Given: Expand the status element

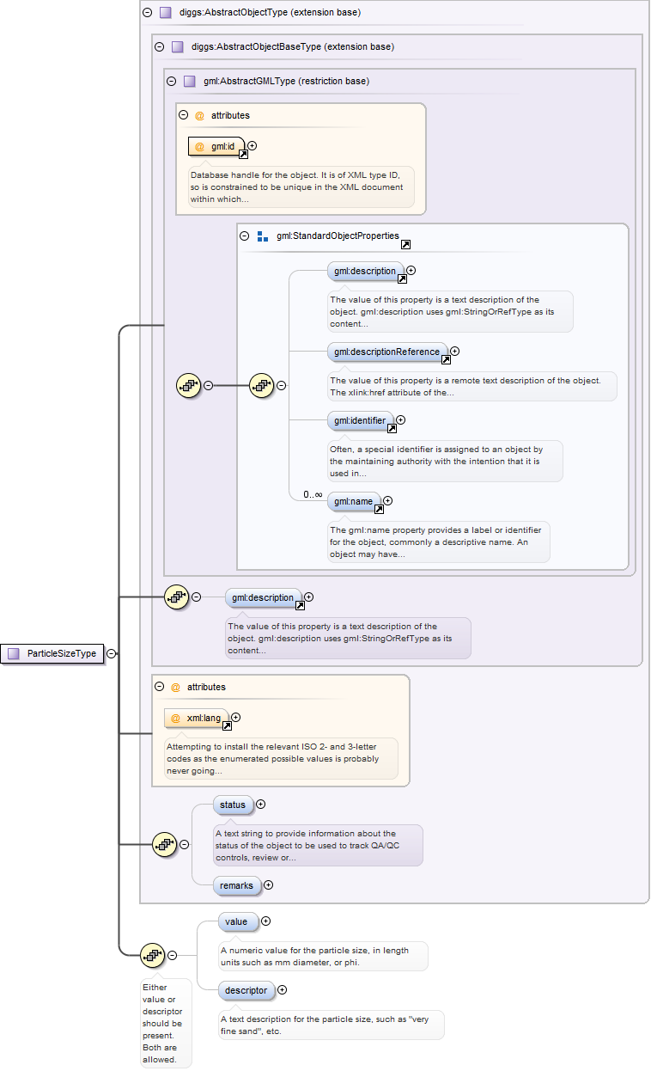Looking at the screenshot, I should click(261, 805).
